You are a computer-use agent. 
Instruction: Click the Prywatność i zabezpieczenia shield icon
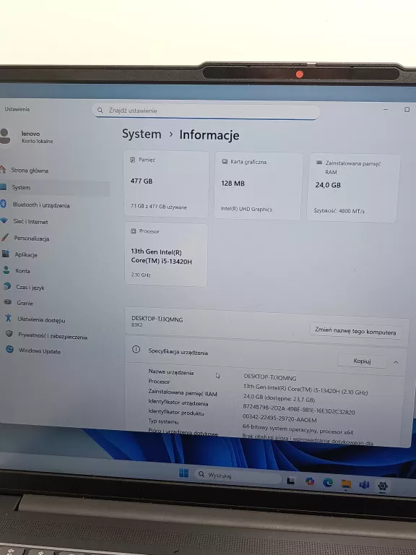pos(9,334)
